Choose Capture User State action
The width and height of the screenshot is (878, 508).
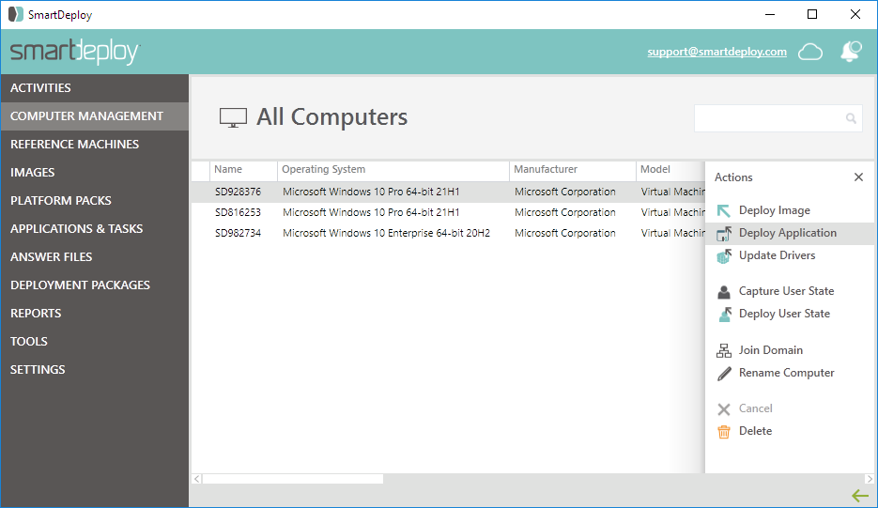point(790,291)
